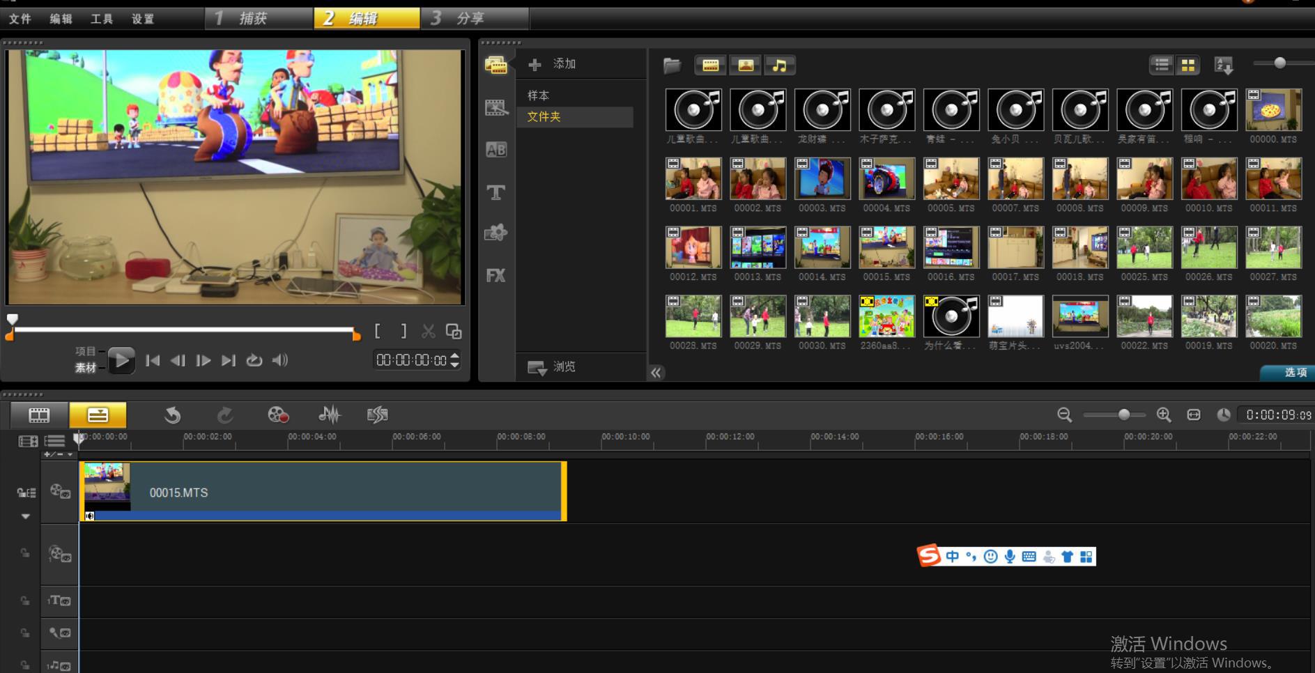Click the timeline zoom slider handle
This screenshot has height=673, width=1315.
pos(1124,415)
